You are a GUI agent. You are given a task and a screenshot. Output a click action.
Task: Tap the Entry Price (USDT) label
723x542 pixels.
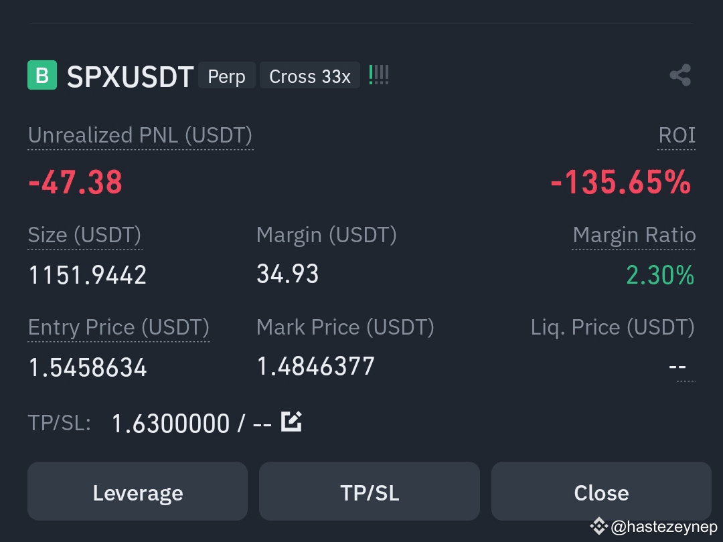click(x=118, y=328)
